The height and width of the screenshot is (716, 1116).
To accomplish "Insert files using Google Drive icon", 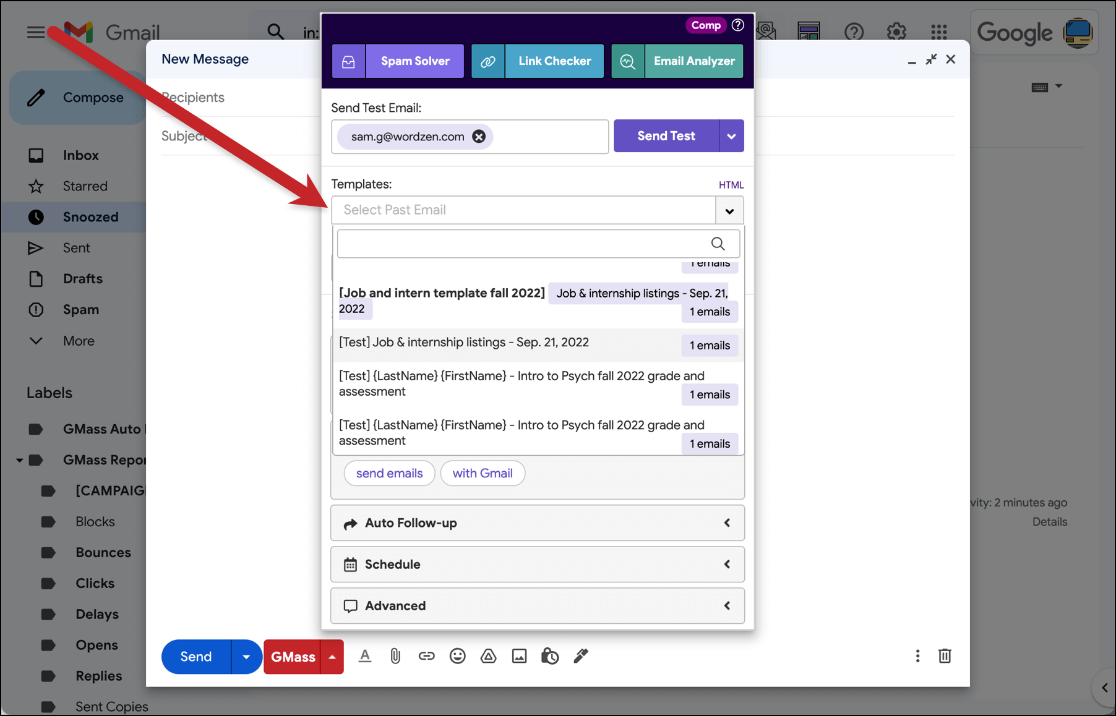I will tap(488, 656).
